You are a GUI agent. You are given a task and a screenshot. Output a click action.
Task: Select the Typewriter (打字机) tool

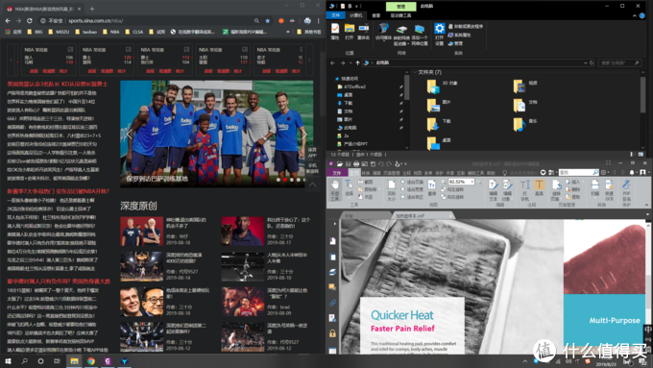524,190
